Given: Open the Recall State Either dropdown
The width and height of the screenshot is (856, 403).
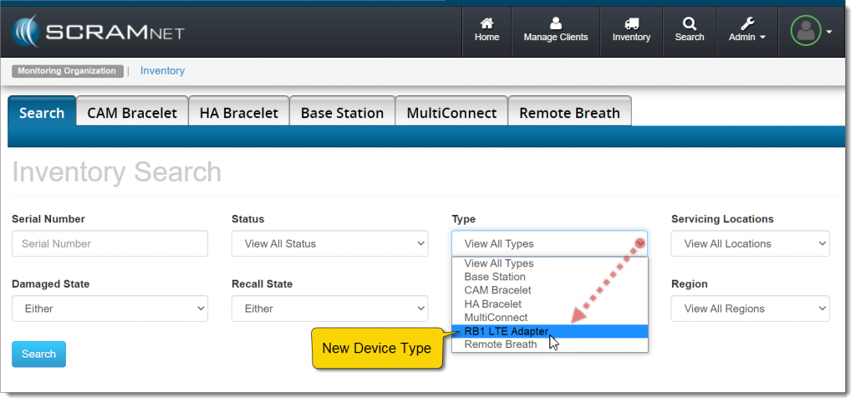Looking at the screenshot, I should 329,309.
